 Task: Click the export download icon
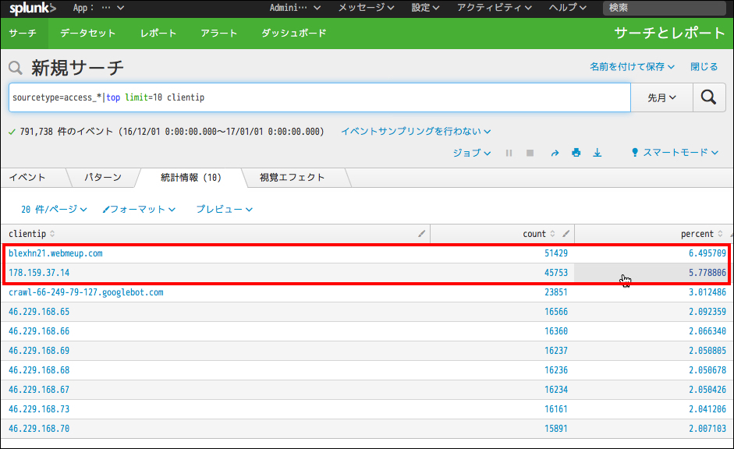click(x=597, y=154)
